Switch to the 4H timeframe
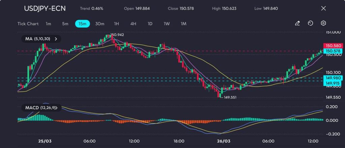This screenshot has width=345, height=148. coord(133,24)
